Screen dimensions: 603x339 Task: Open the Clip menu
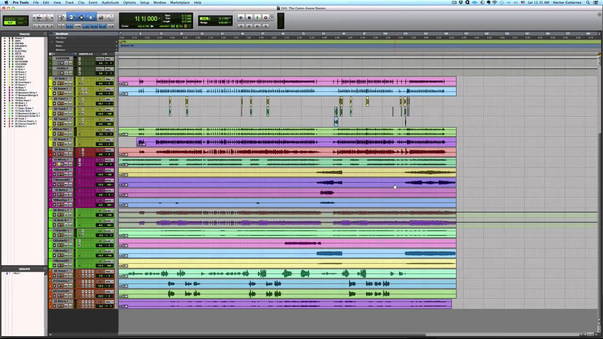81,2
